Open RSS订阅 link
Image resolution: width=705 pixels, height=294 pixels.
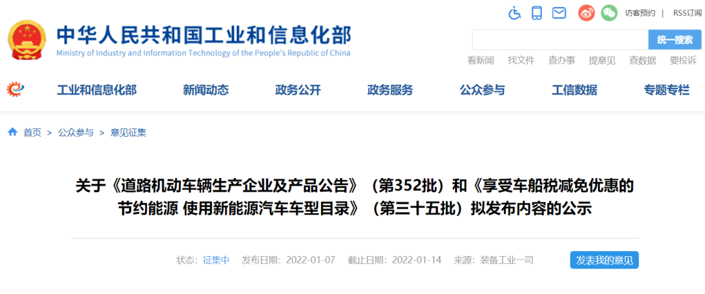tap(687, 13)
